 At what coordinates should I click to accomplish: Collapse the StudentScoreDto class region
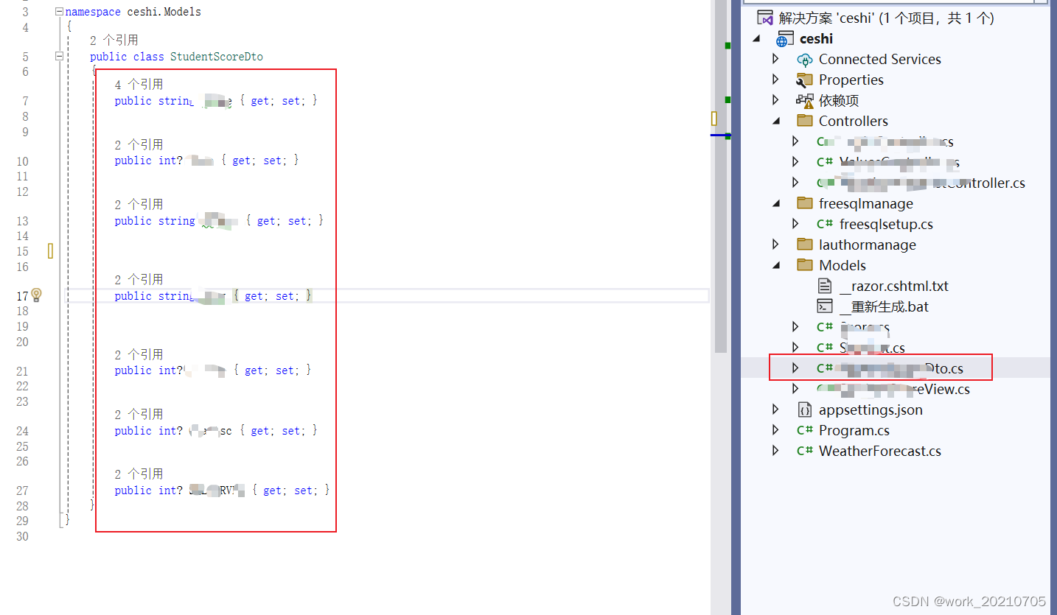click(x=57, y=56)
